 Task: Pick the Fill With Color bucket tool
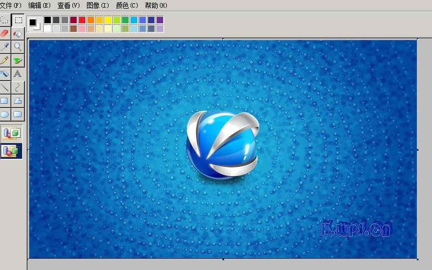[x=18, y=33]
